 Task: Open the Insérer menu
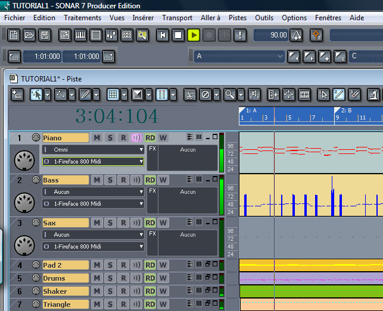tap(143, 18)
